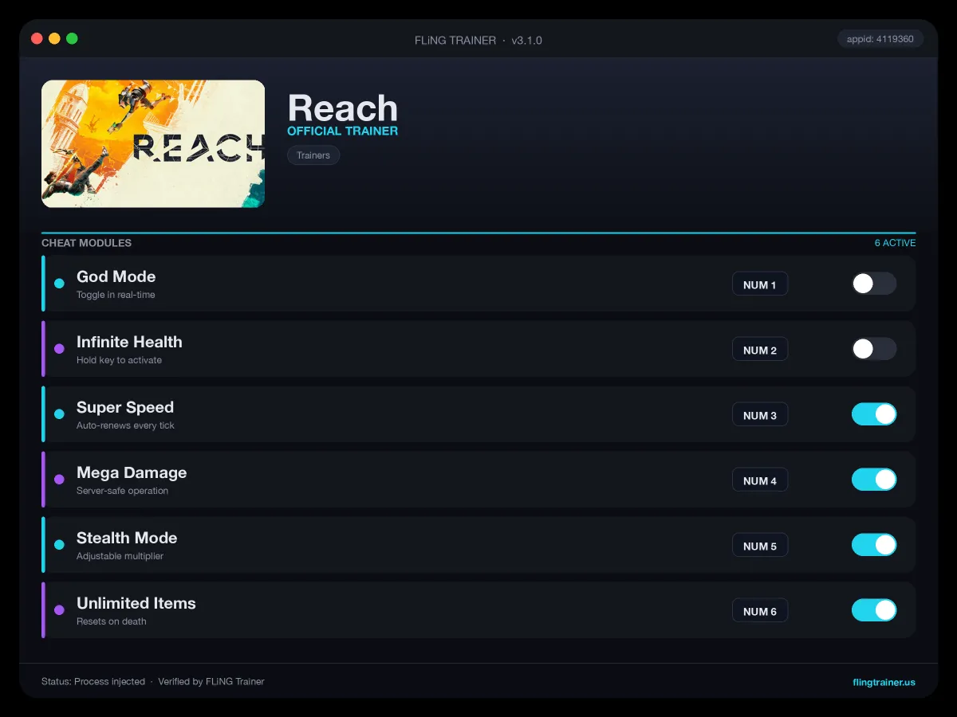This screenshot has width=957, height=717.
Task: Click the OFFICIAL TRAINER subtitle
Action: click(x=342, y=131)
